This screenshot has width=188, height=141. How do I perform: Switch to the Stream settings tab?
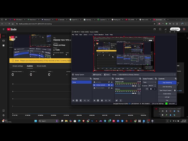point(18,66)
